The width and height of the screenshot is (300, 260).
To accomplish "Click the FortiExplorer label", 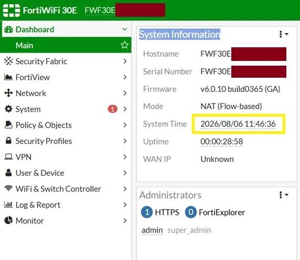I will coord(222,212).
